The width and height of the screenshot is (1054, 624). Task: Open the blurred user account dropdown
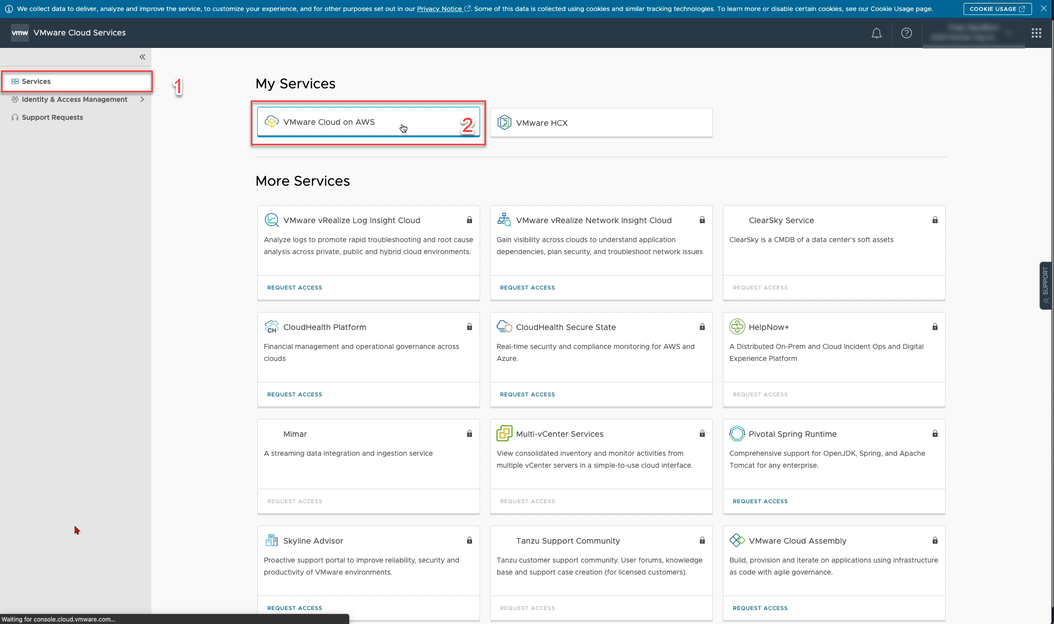pyautogui.click(x=973, y=33)
